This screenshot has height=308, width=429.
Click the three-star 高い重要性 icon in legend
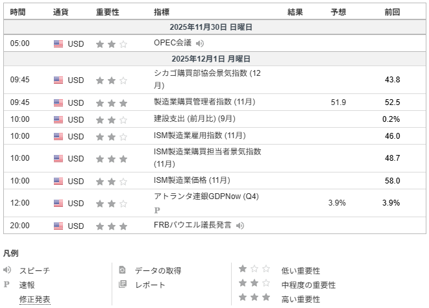(x=254, y=298)
